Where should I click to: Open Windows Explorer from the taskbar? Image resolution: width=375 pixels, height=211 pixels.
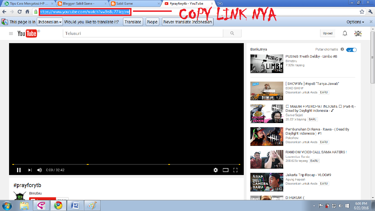(24, 206)
